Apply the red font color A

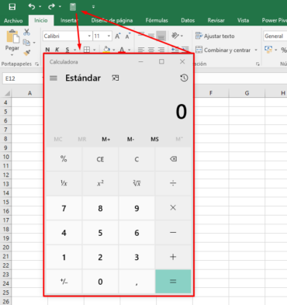point(122,50)
